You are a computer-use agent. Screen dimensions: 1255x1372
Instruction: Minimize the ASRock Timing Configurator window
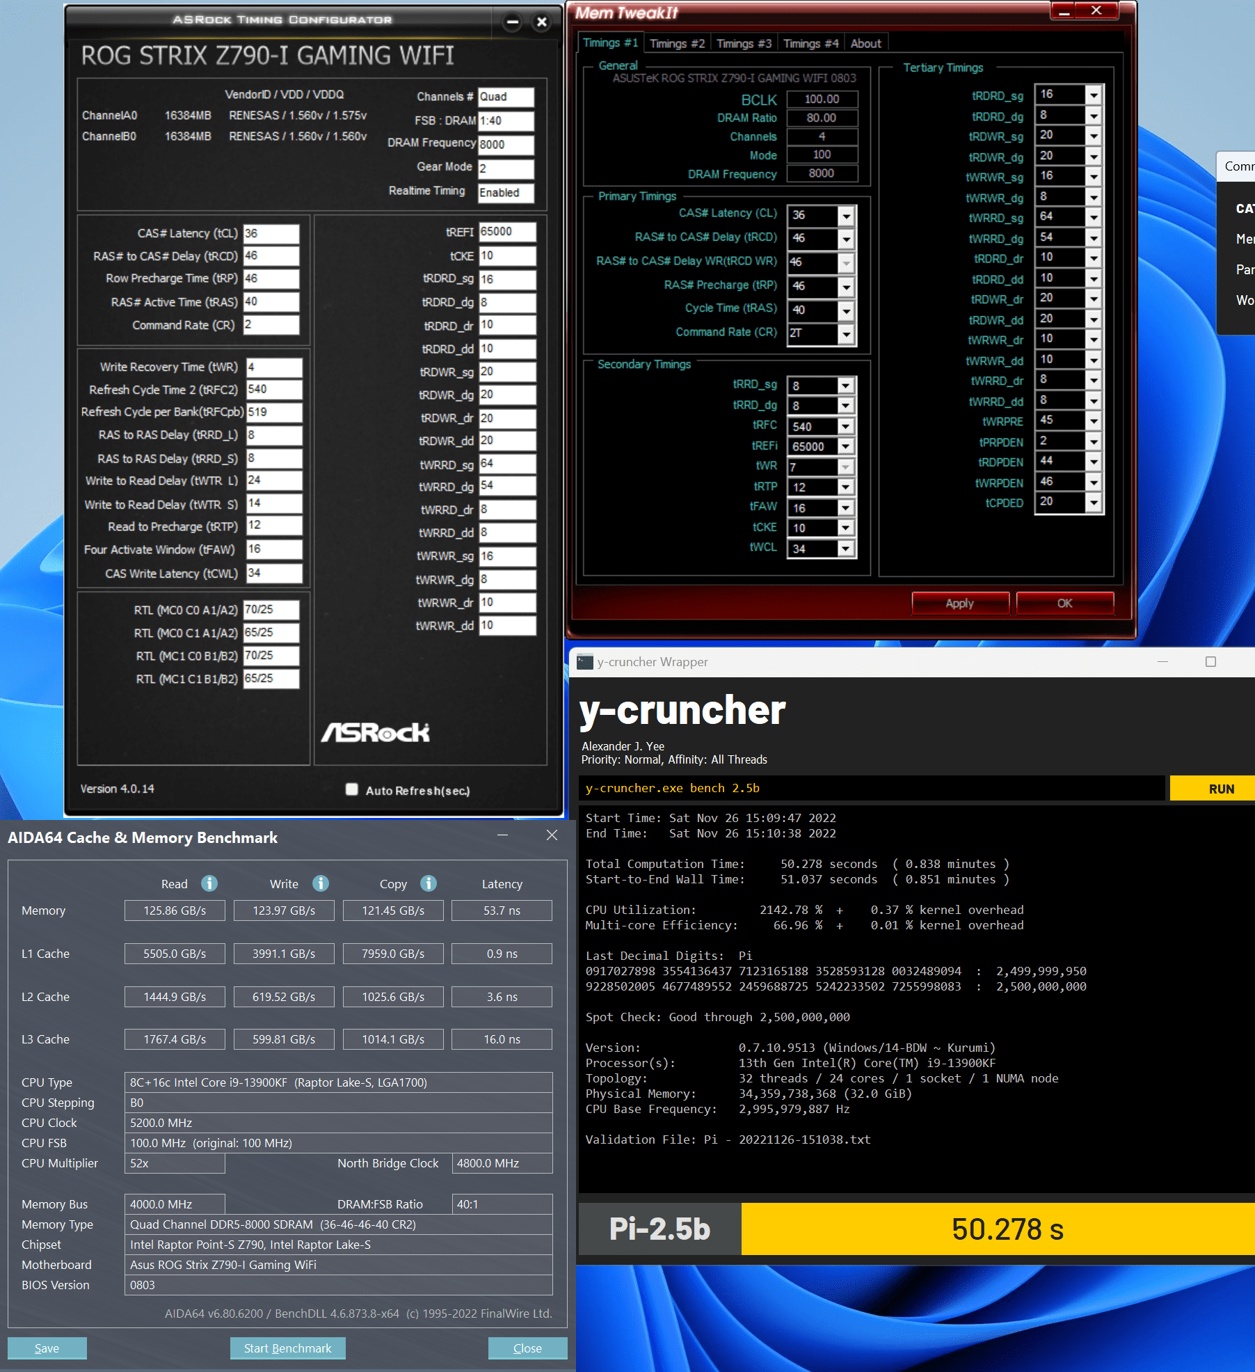[x=513, y=22]
